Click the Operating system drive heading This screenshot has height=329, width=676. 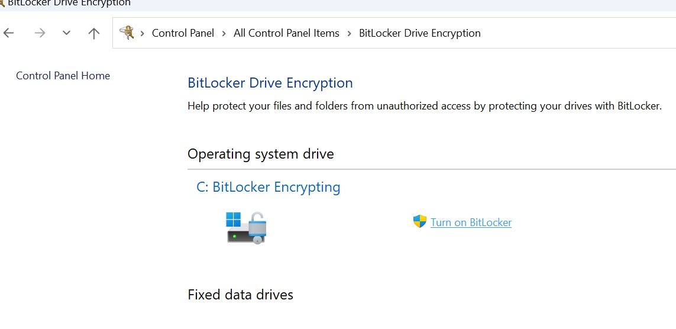click(x=260, y=154)
